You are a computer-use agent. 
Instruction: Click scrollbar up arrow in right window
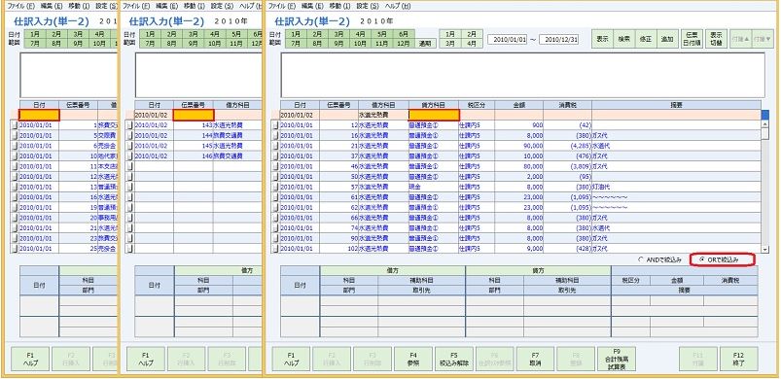pyautogui.click(x=765, y=123)
